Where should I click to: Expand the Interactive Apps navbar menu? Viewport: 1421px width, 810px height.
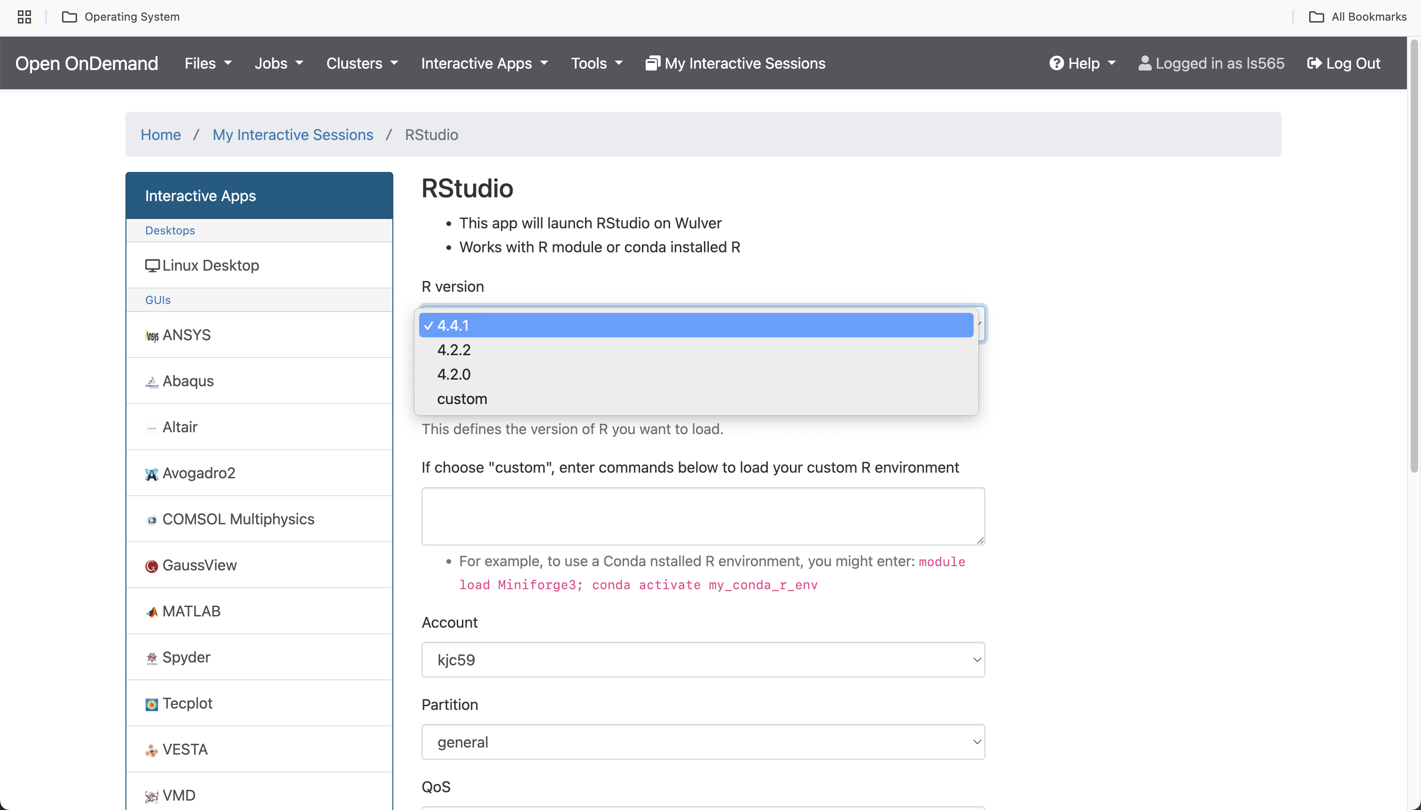484,63
